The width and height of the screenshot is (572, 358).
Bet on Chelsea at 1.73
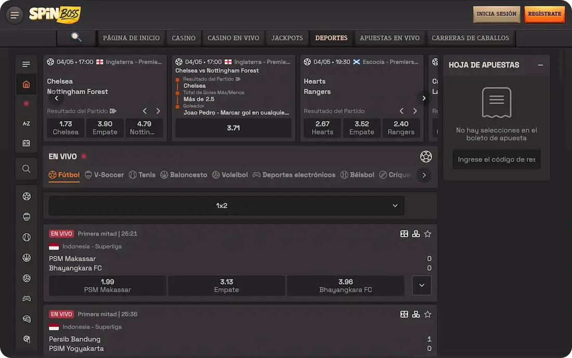point(66,128)
